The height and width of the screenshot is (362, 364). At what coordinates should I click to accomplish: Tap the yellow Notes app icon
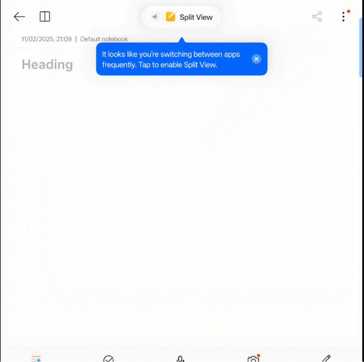tap(170, 17)
